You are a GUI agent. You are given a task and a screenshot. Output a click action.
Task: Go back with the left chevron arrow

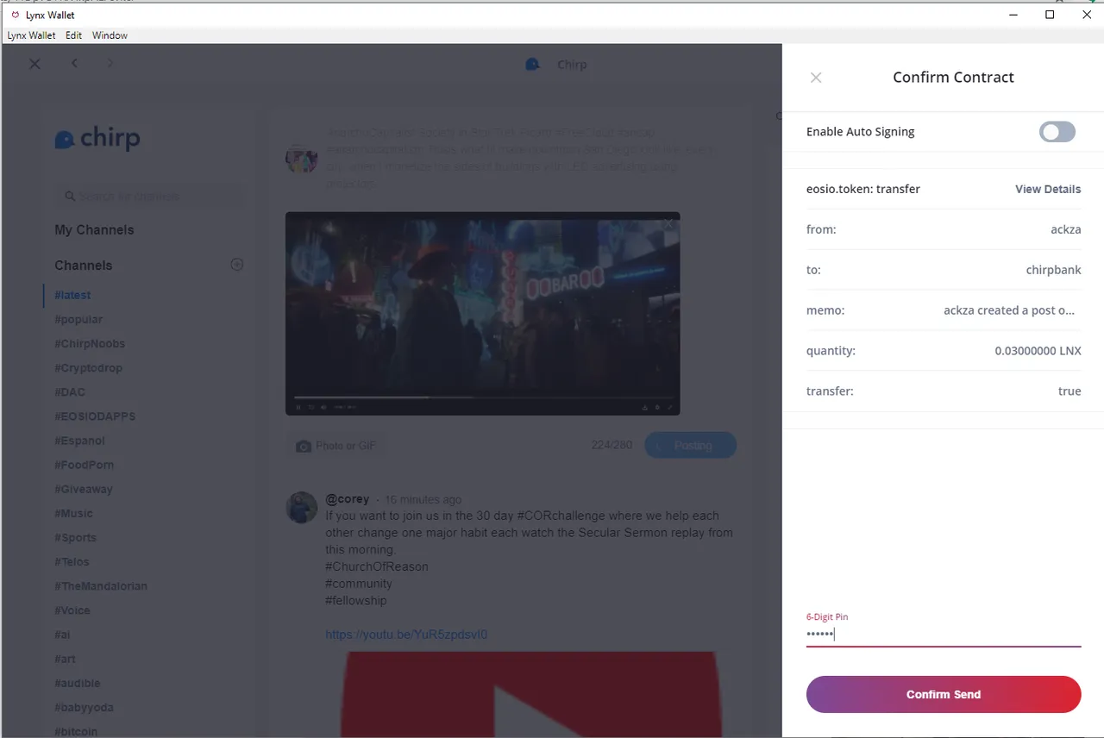(x=74, y=63)
